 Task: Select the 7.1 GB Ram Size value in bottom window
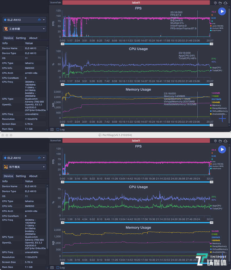point(29,267)
